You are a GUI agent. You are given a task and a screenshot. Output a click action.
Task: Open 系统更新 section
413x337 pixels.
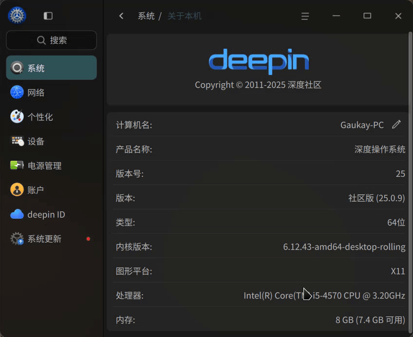(x=51, y=239)
